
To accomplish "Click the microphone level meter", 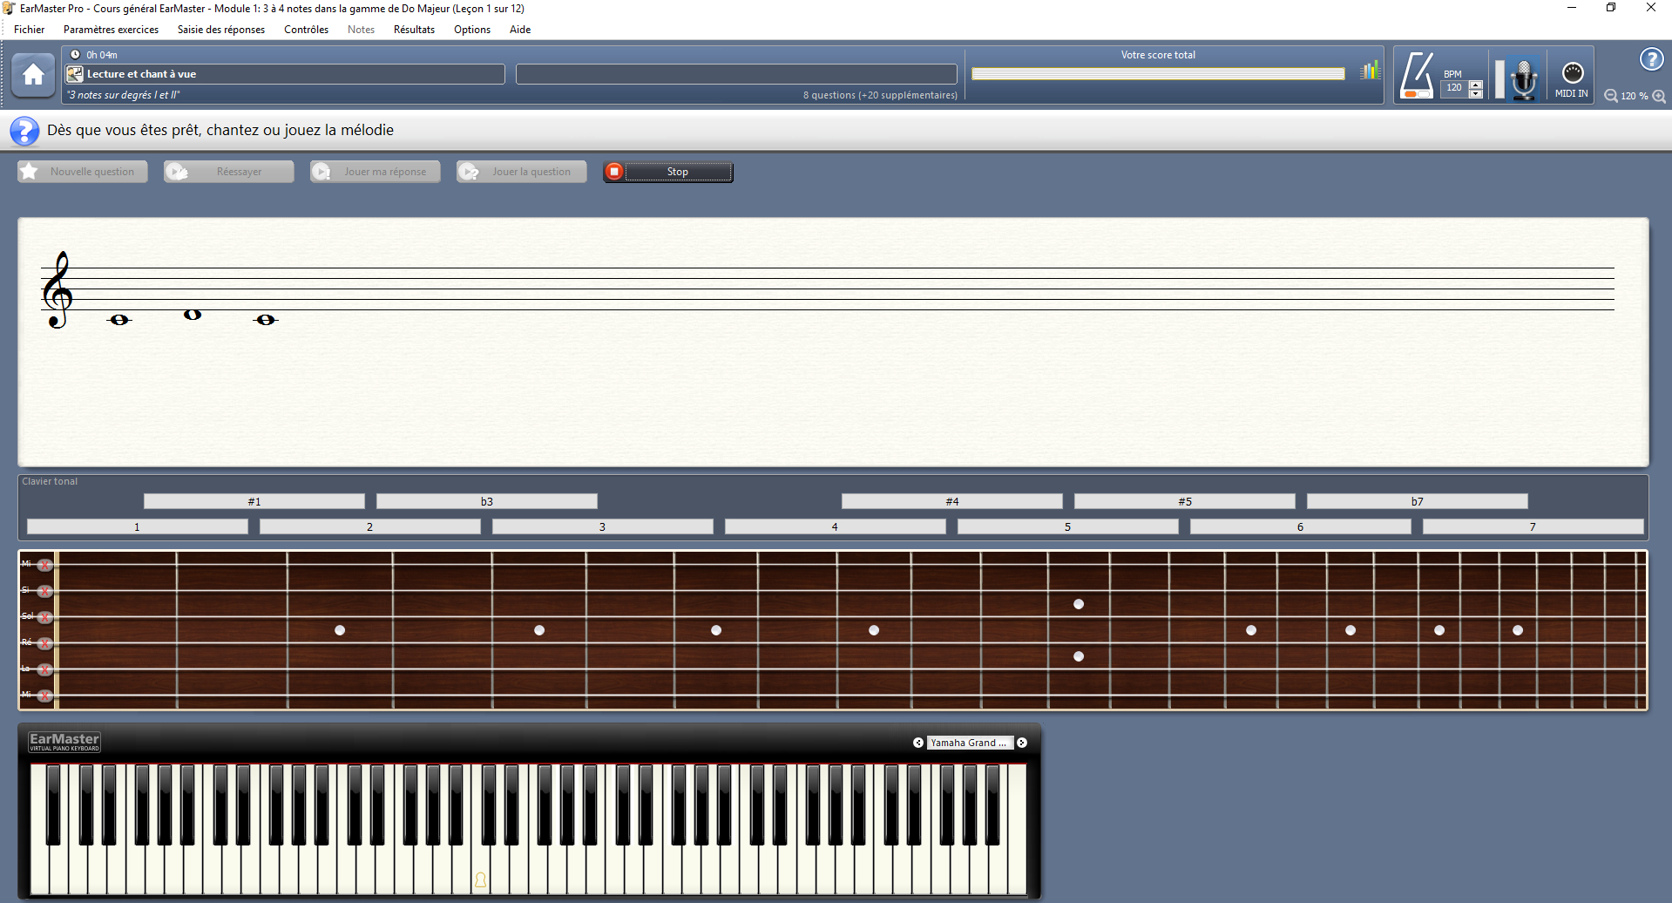I will 1499,79.
